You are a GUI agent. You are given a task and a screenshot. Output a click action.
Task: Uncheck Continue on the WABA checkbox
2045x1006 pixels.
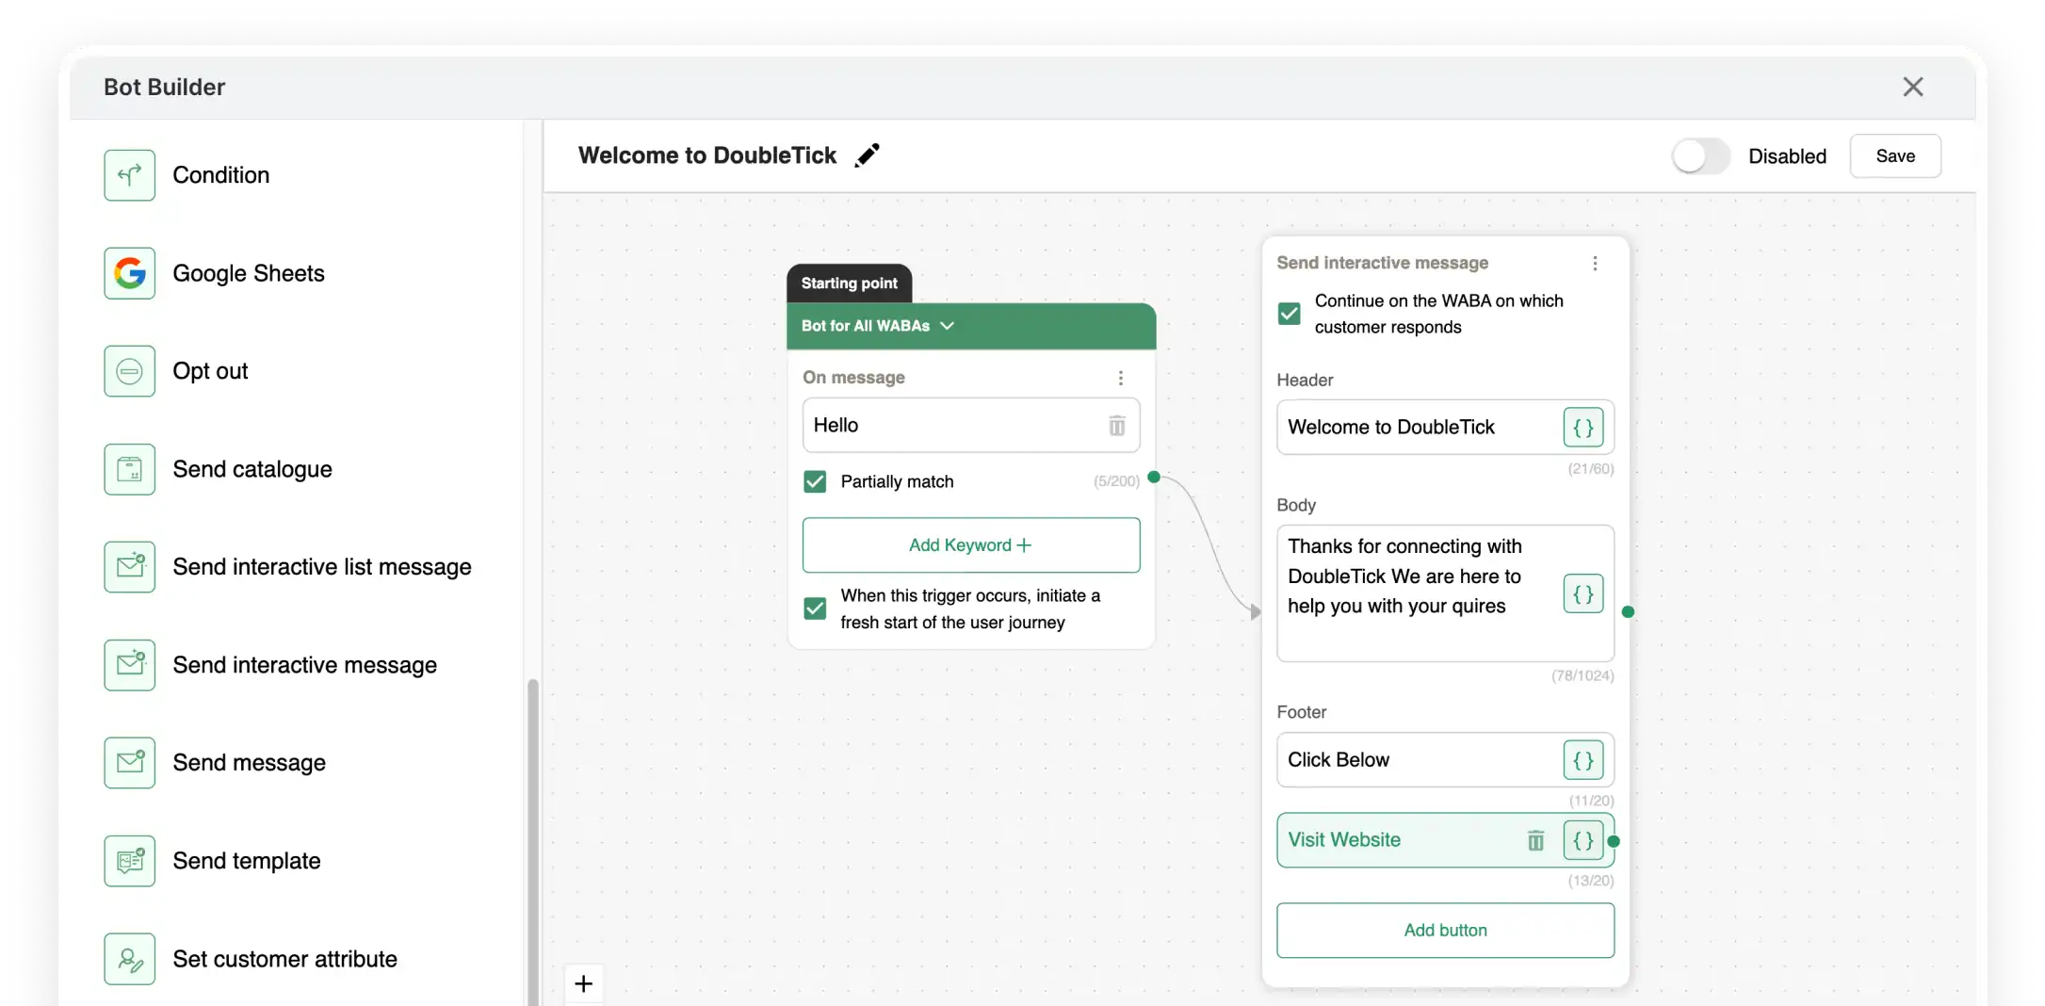[x=1289, y=314]
